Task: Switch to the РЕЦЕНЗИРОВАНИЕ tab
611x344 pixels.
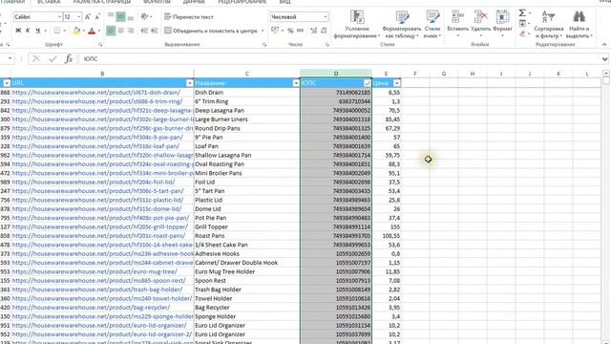Action: point(242,2)
